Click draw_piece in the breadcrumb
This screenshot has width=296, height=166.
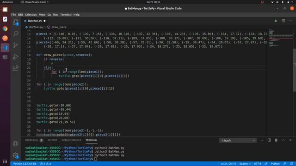click(x=59, y=27)
